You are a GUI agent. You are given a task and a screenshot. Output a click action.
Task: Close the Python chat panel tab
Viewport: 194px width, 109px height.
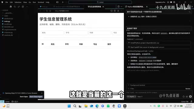tap(147, 7)
